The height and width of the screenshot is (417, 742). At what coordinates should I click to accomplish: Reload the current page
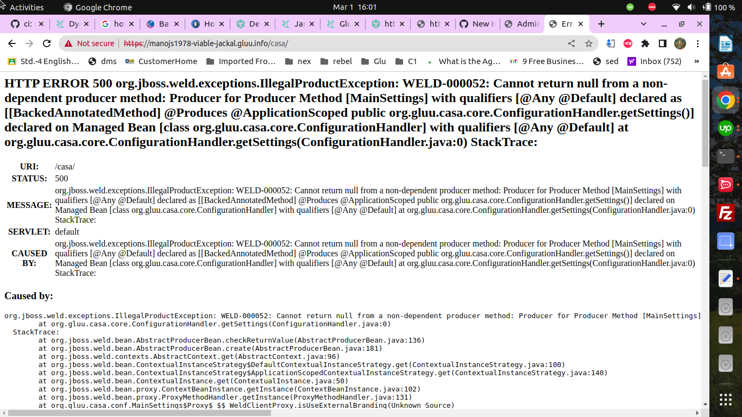[x=47, y=43]
